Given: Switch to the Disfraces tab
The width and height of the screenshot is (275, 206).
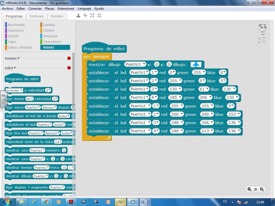Looking at the screenshot, I should click(37, 16).
